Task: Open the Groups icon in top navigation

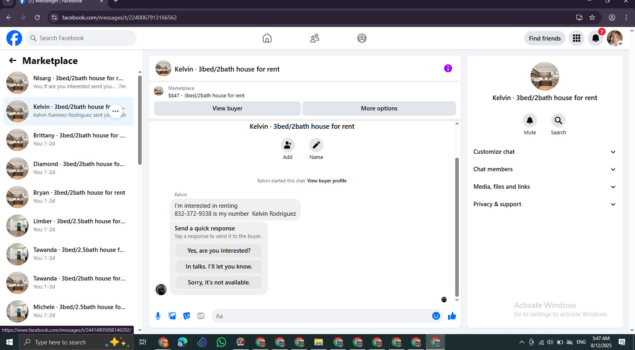Action: coord(362,38)
